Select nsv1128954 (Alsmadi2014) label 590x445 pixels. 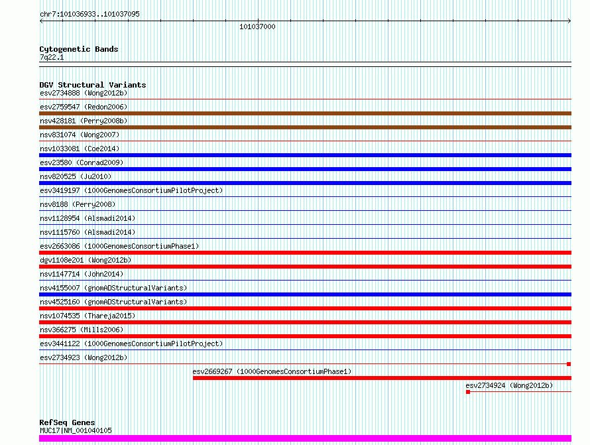pyautogui.click(x=88, y=218)
